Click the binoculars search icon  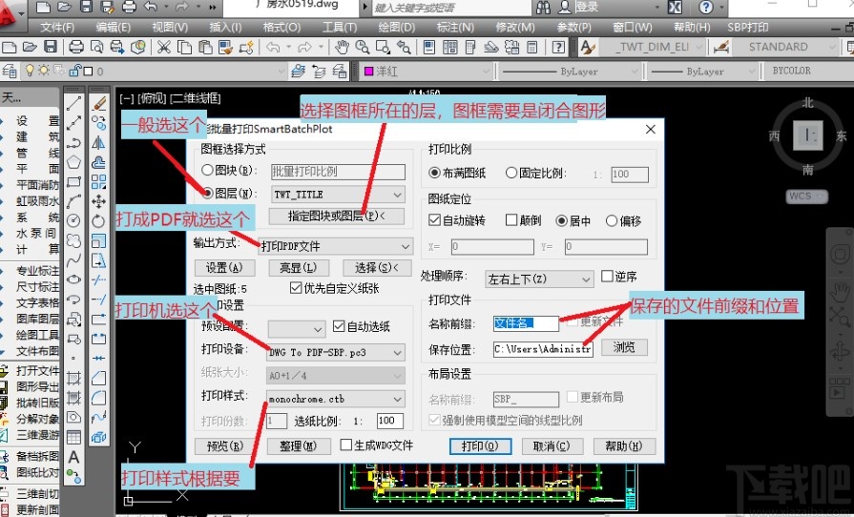pyautogui.click(x=544, y=7)
